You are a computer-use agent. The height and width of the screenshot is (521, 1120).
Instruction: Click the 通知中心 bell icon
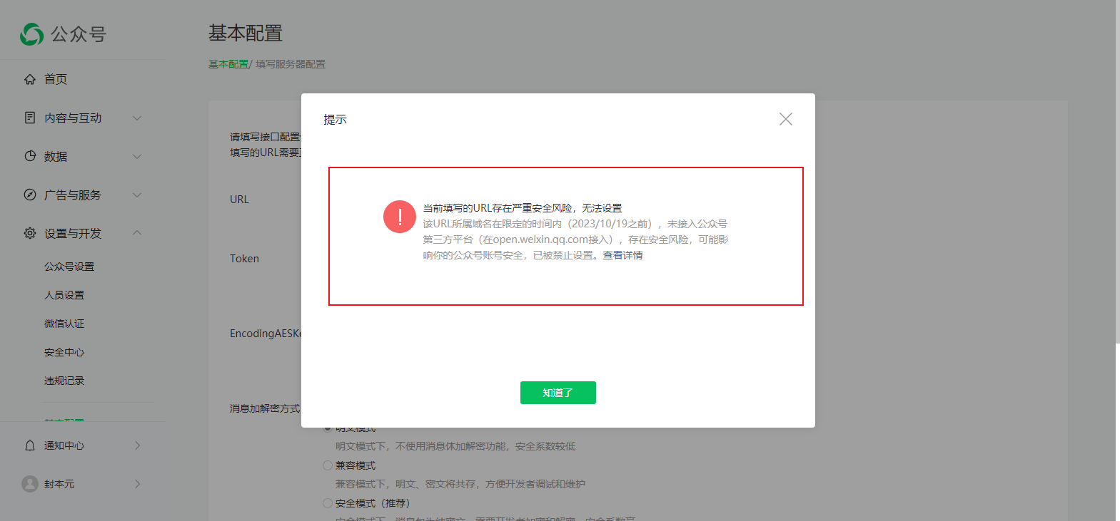(30, 445)
